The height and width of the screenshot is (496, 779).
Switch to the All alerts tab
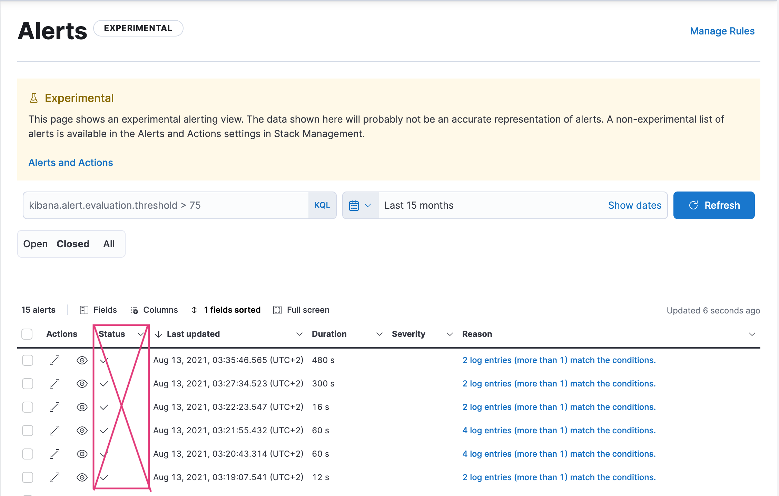pos(109,244)
